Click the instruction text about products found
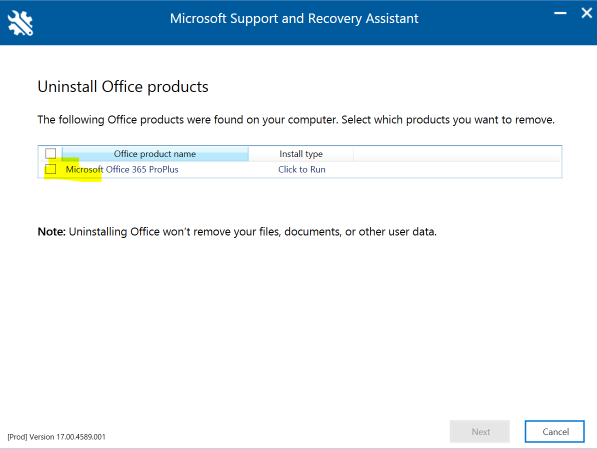The height and width of the screenshot is (449, 597). pos(296,120)
